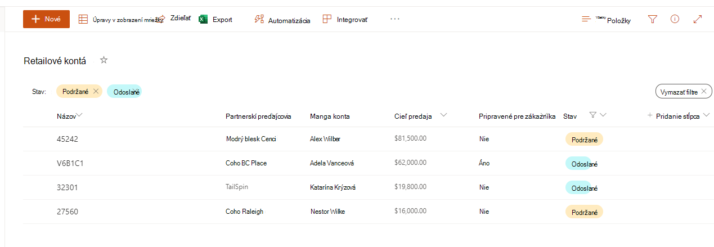The width and height of the screenshot is (714, 247).
Task: Click the Stav column header text
Action: [570, 116]
